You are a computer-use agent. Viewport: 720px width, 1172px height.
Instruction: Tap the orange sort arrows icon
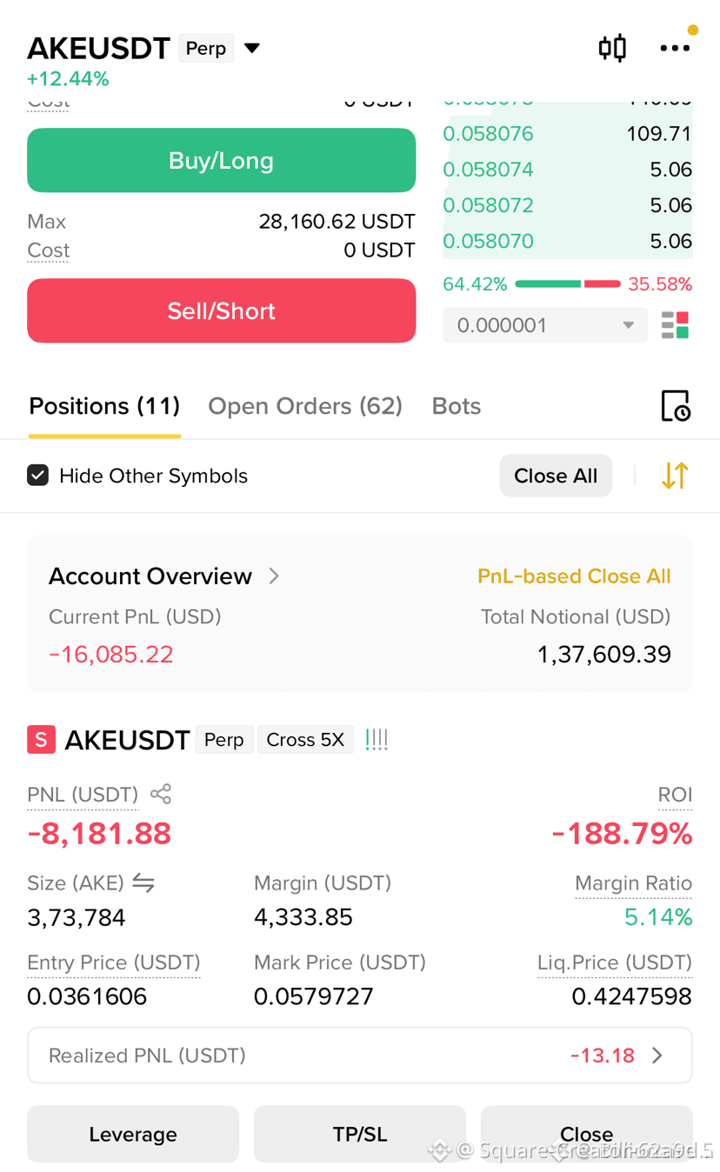675,476
